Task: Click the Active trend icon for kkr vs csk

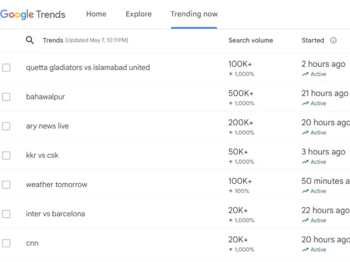Action: point(305,162)
